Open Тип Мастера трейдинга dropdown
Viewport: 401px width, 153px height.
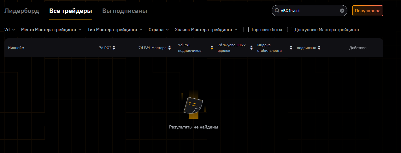(x=115, y=30)
